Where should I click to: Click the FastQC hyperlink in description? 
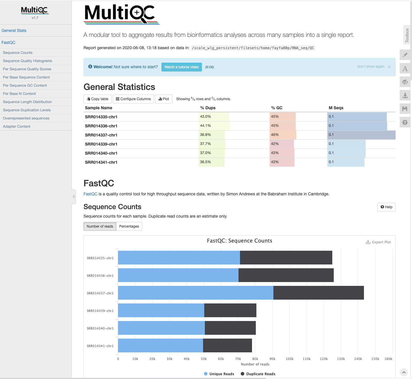pos(90,194)
